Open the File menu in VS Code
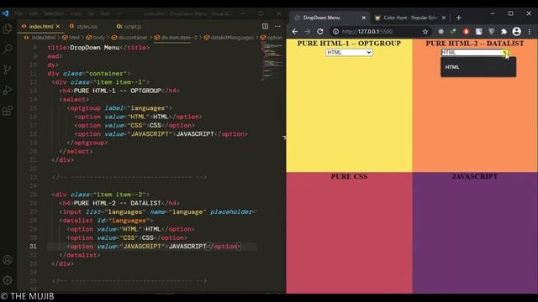538x302 pixels. pyautogui.click(x=18, y=13)
